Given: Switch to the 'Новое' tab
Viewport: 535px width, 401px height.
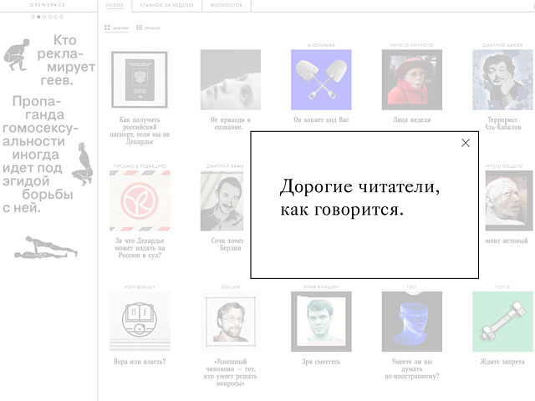Looking at the screenshot, I should 115,6.
